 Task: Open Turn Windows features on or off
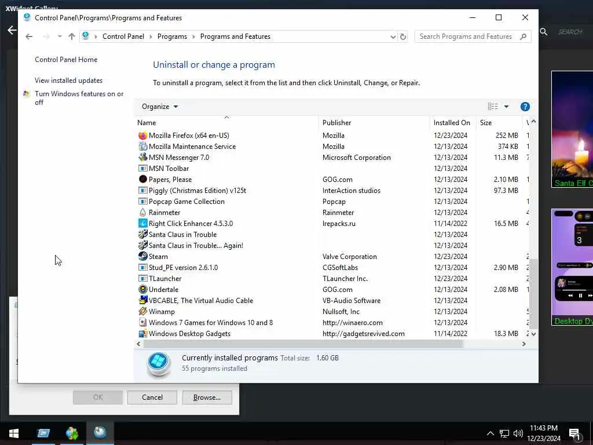pos(79,98)
